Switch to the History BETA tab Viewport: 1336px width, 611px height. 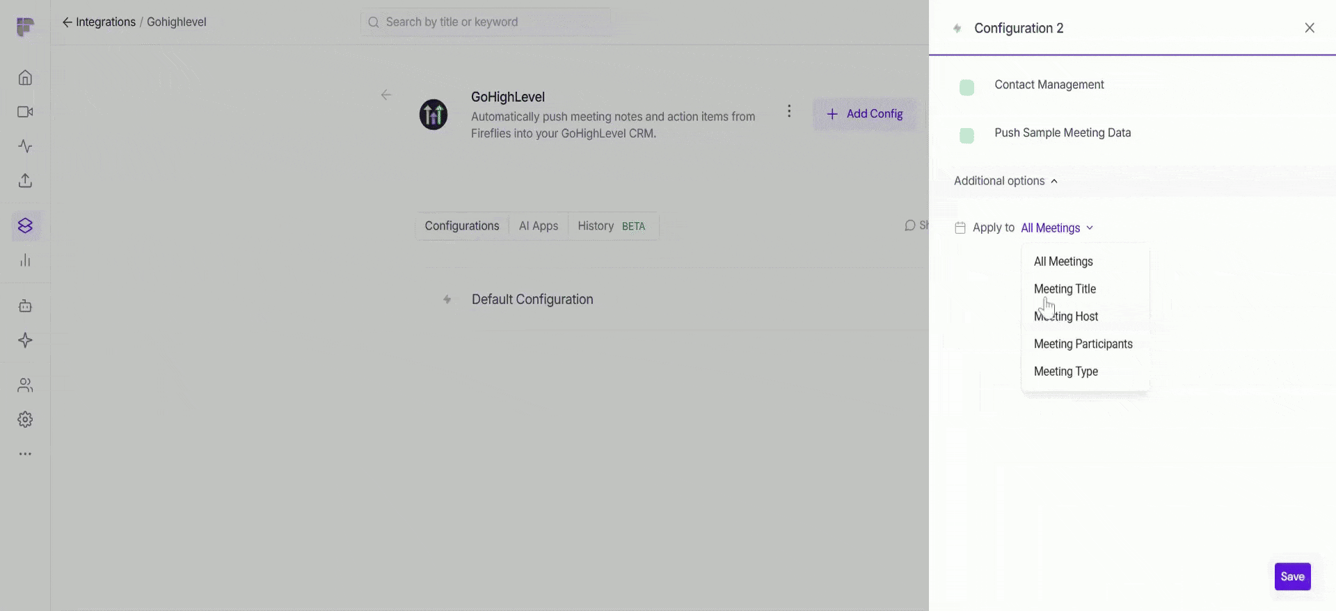tap(612, 226)
